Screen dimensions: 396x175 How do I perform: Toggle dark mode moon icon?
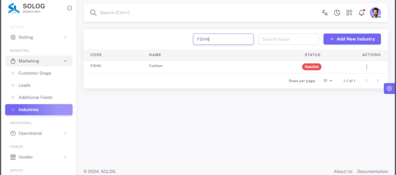pos(337,13)
